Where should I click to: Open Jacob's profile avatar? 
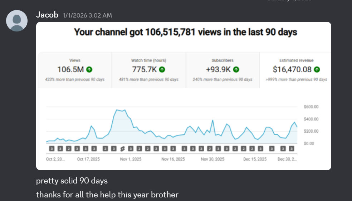[x=17, y=21]
